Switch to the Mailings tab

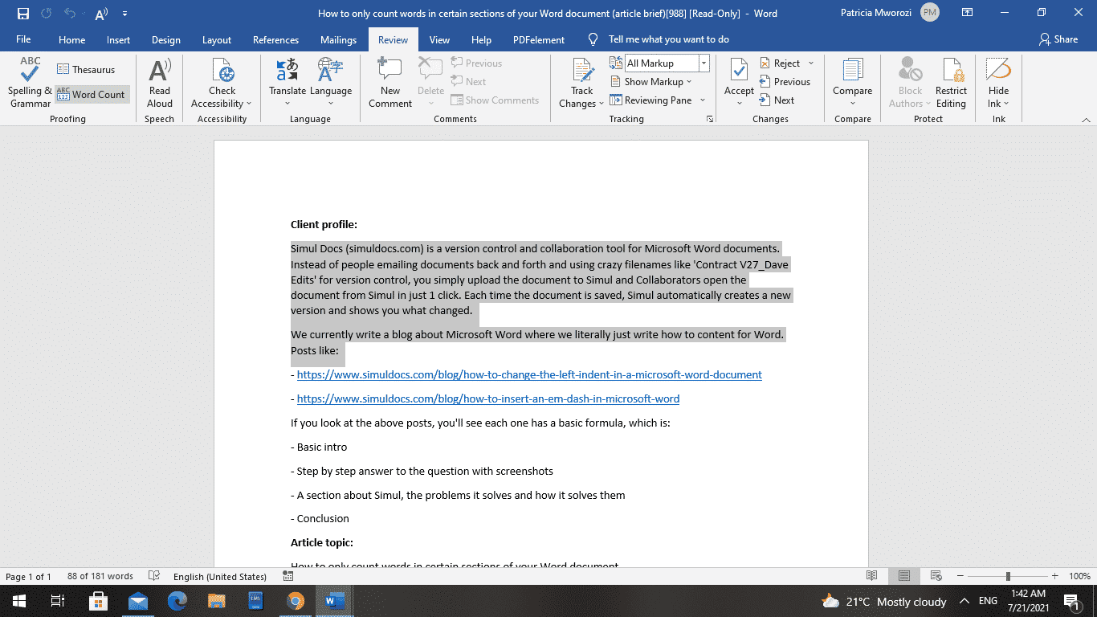tap(338, 39)
